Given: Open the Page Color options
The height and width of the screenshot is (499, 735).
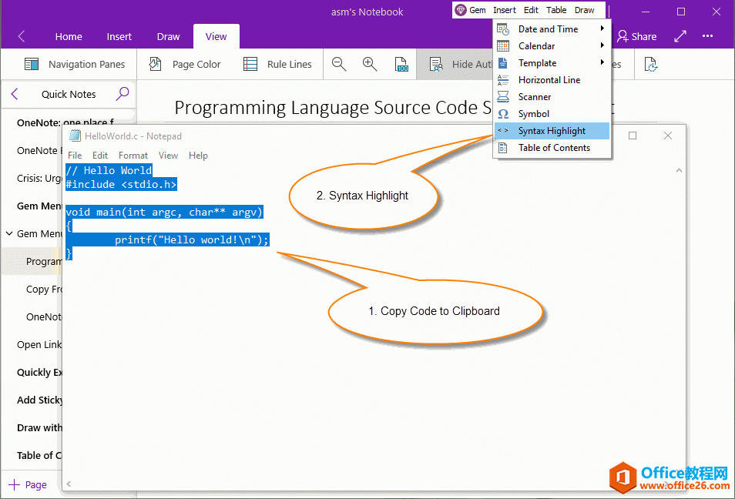Looking at the screenshot, I should pos(185,64).
